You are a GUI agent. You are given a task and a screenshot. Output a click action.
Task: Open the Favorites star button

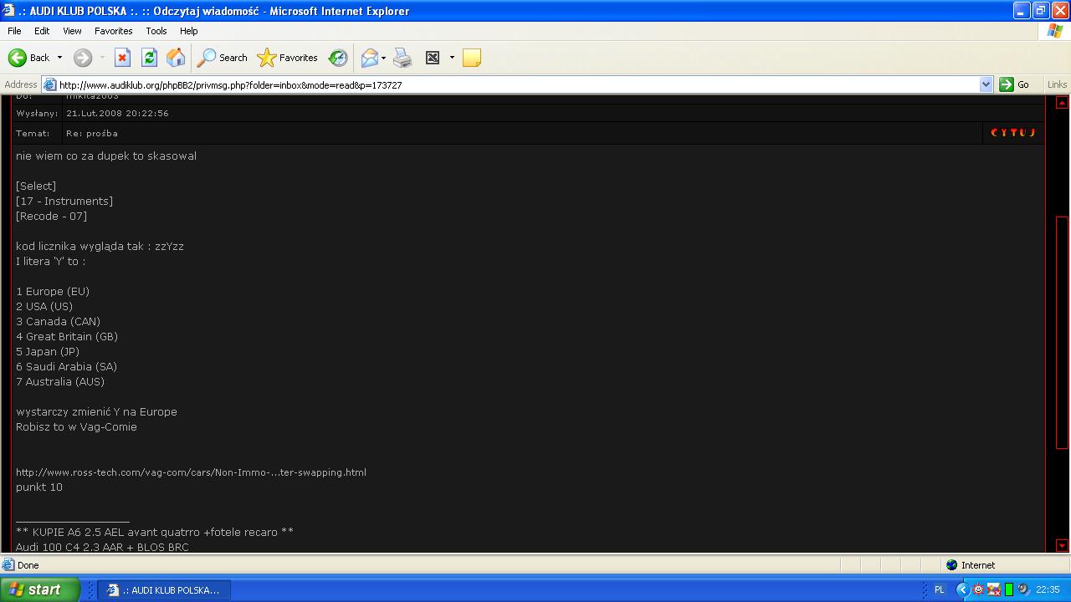(287, 58)
